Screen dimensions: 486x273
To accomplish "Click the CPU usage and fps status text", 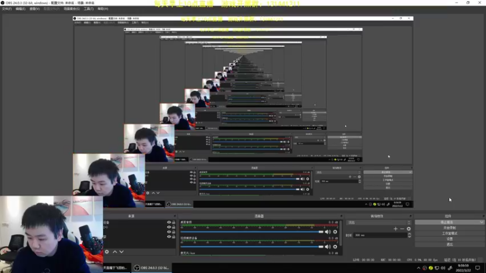I will tap(422, 260).
